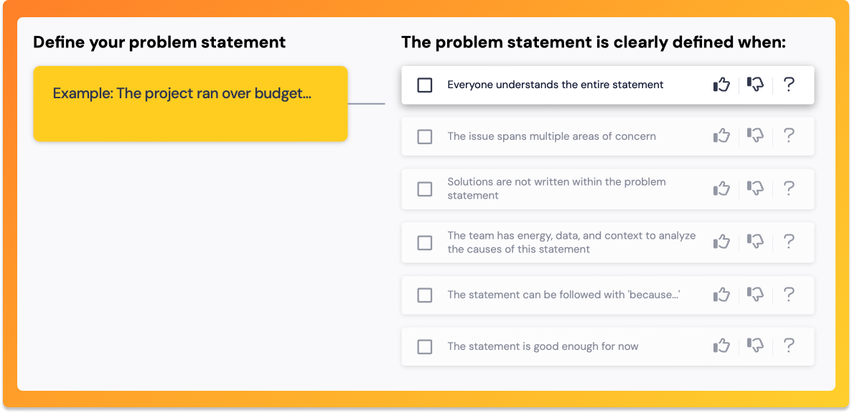Screen dimensions: 852x413
Task: Enable 'Solutions are not written' checkbox
Action: click(x=425, y=189)
